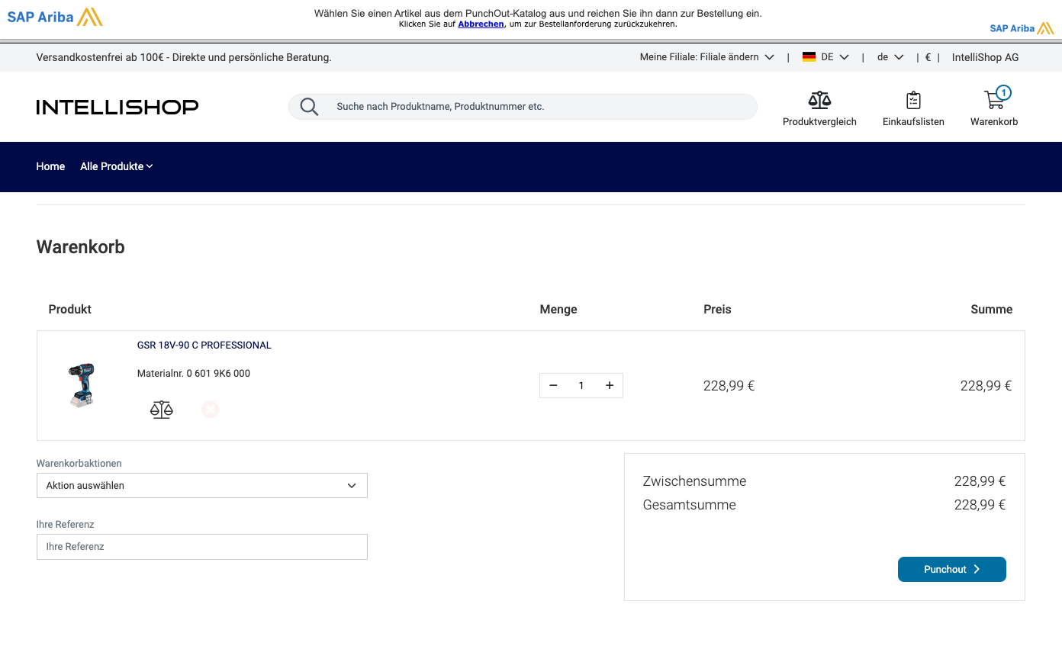The height and width of the screenshot is (646, 1062).
Task: Click the drill product thumbnail
Action: click(x=81, y=385)
